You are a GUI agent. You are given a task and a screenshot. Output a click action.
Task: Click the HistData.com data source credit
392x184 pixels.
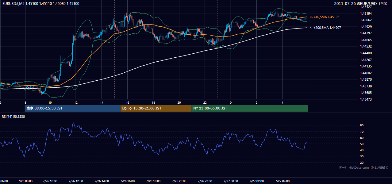pos(363,167)
